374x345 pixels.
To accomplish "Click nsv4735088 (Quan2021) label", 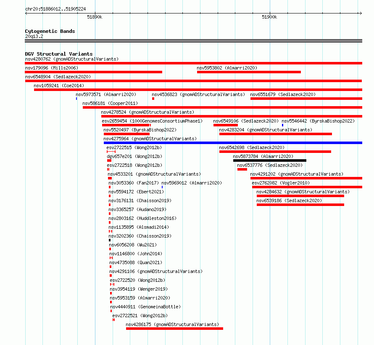I will pos(136,262).
